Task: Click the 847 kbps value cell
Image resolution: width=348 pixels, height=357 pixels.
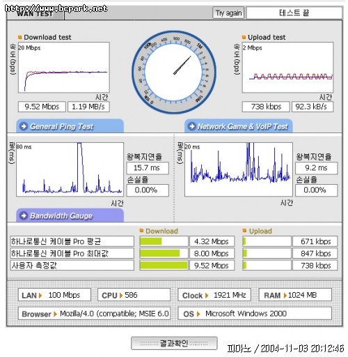Action: (x=315, y=253)
